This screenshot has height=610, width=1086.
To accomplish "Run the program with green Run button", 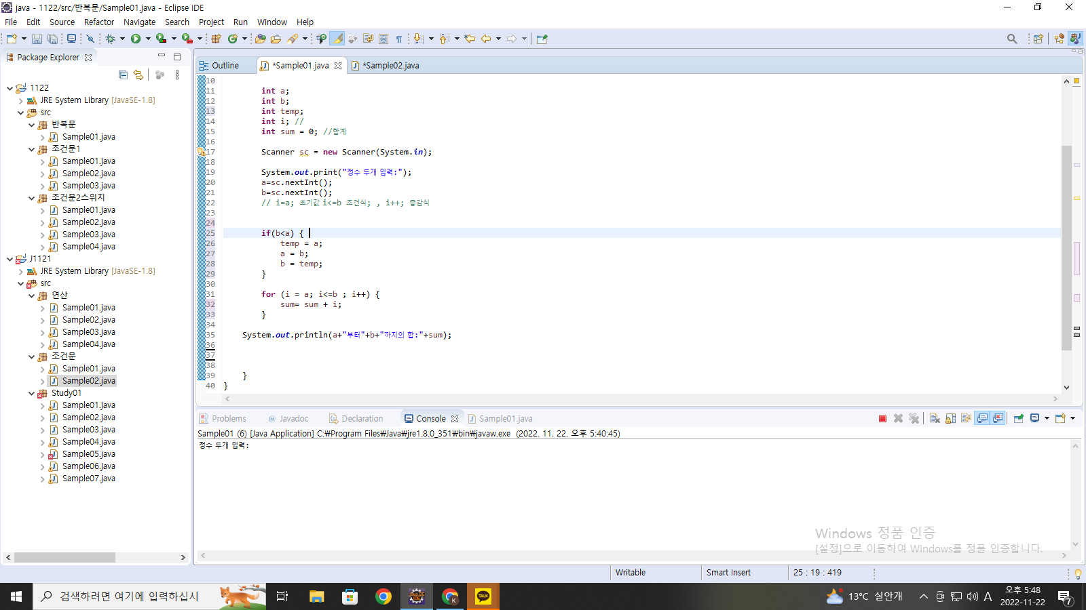I will 136,39.
